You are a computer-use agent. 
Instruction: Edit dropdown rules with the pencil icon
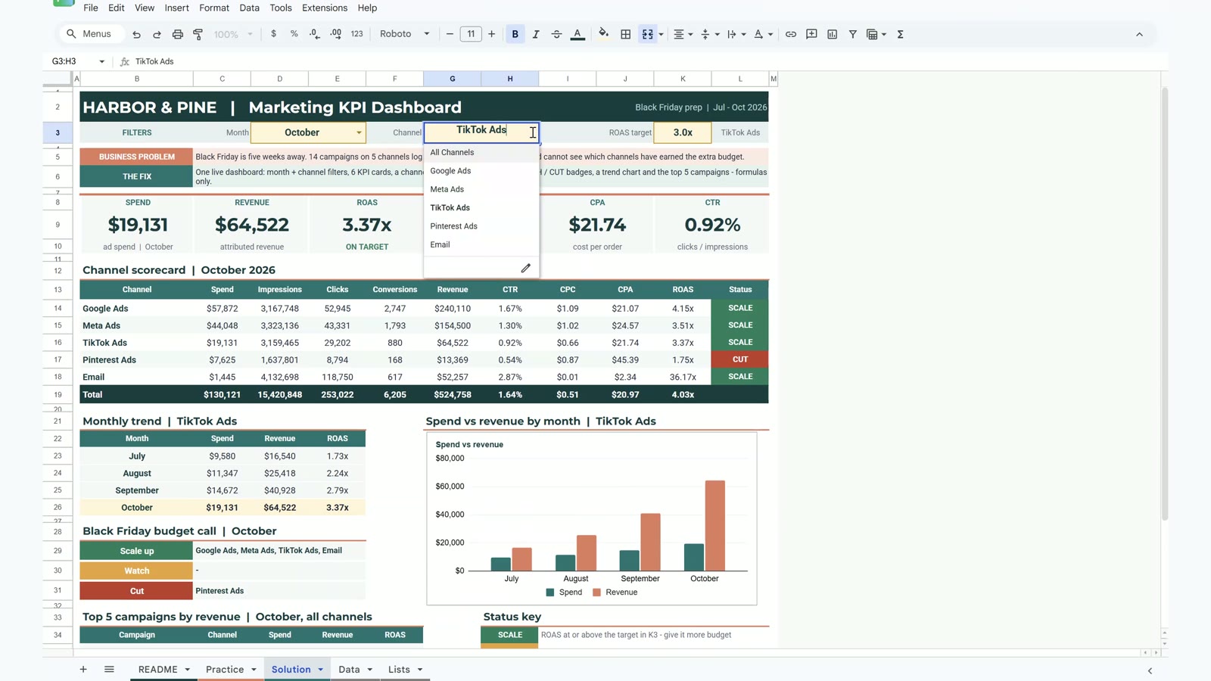[525, 269]
